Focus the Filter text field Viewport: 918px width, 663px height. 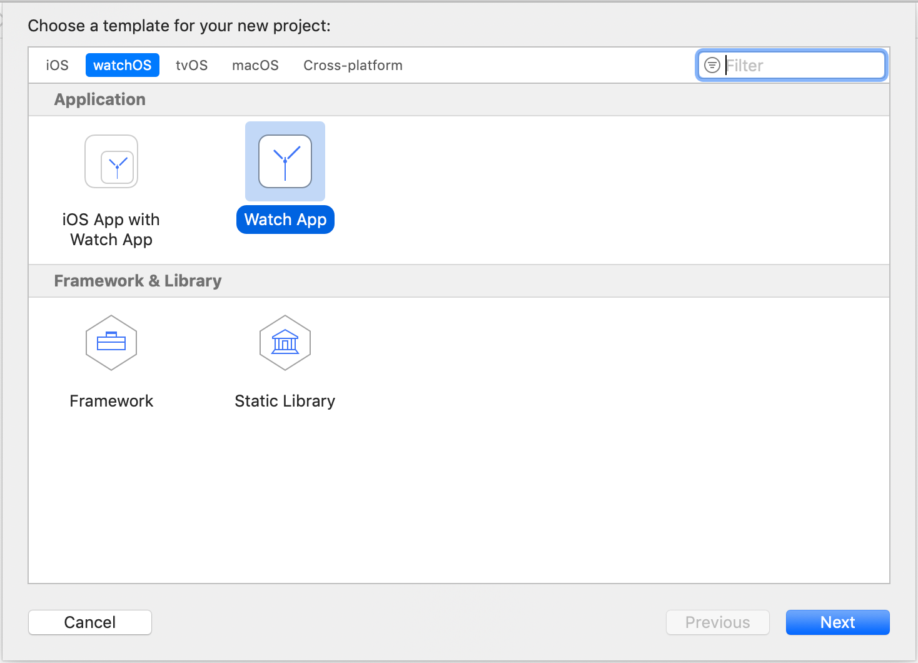[x=792, y=65]
